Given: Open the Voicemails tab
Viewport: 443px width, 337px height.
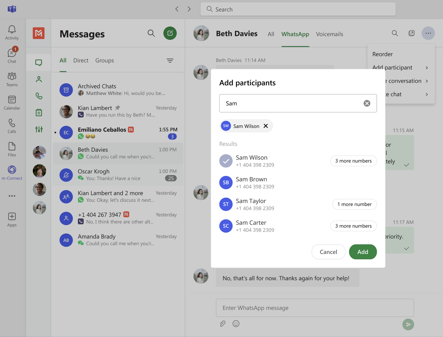Looking at the screenshot, I should coord(330,34).
